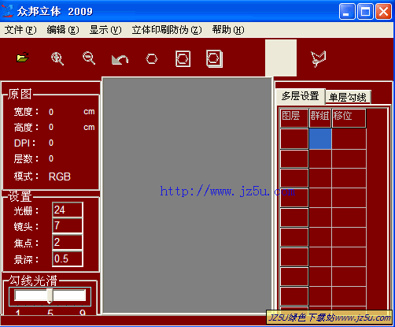
Task: Minimize the 众邦立体 2009 window
Action: [x=347, y=11]
